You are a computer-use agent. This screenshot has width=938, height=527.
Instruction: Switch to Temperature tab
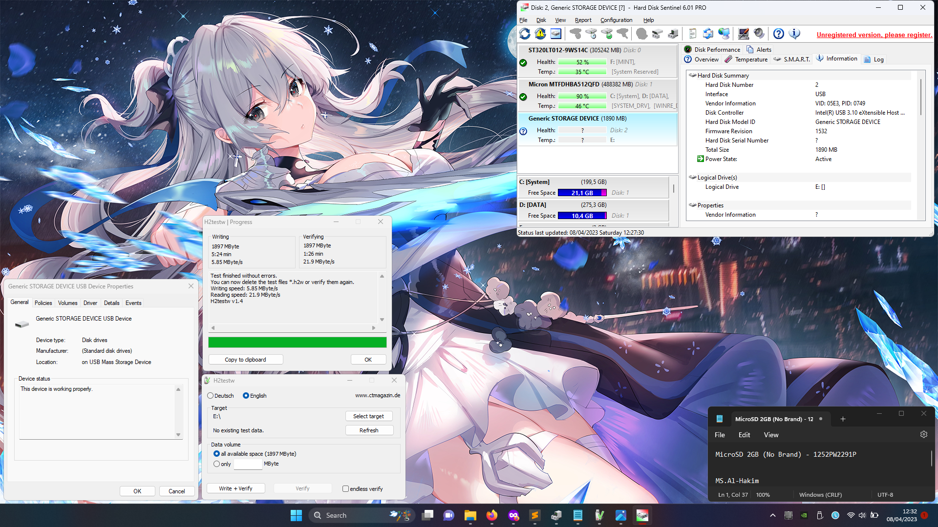point(746,59)
